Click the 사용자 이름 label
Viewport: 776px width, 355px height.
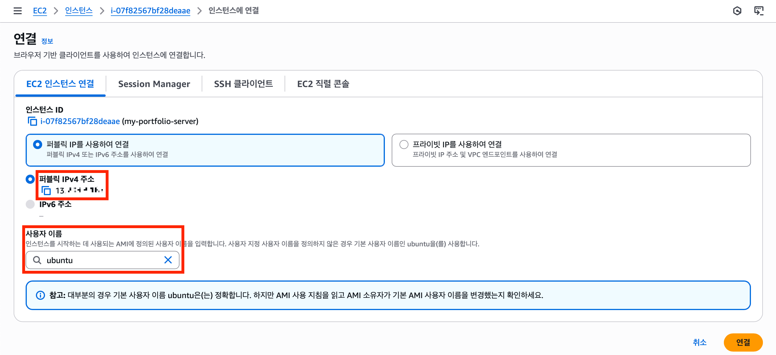click(44, 234)
